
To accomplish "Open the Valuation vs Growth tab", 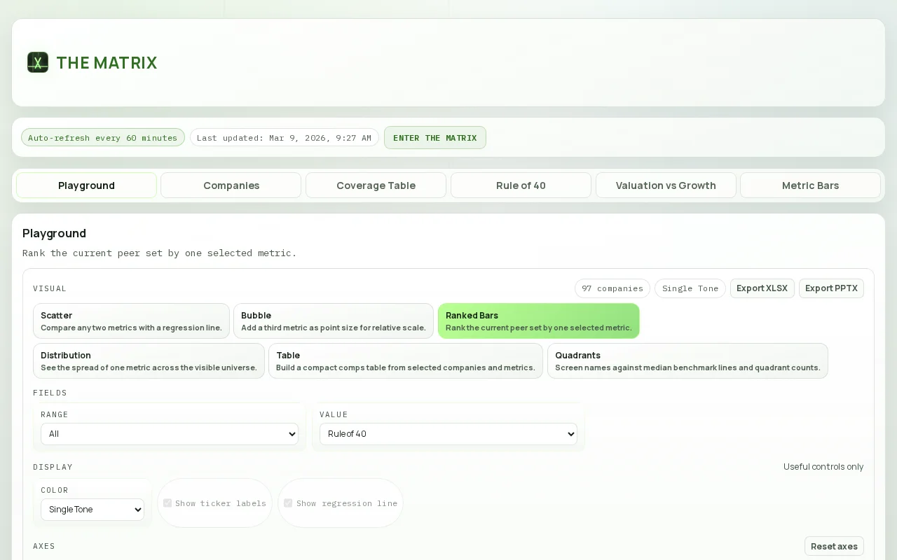I will pos(666,185).
